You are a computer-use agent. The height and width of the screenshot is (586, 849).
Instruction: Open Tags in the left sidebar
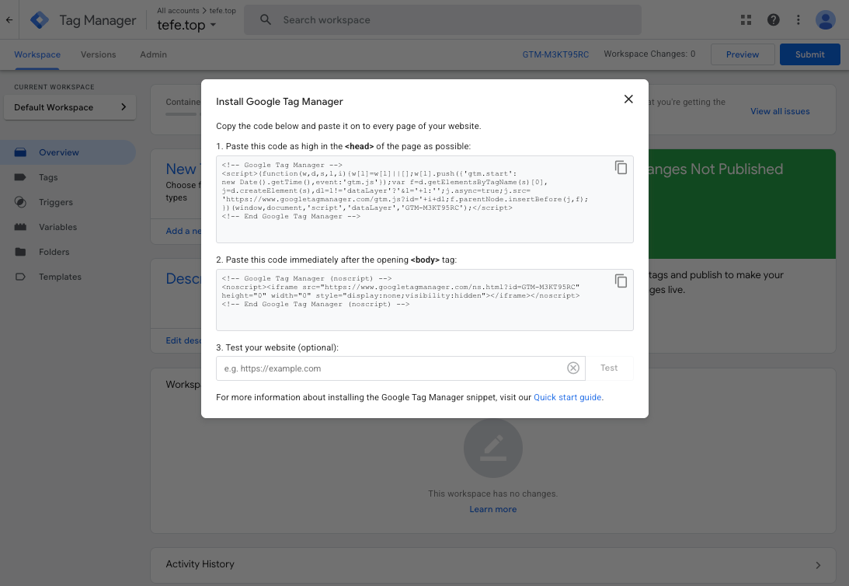click(48, 177)
